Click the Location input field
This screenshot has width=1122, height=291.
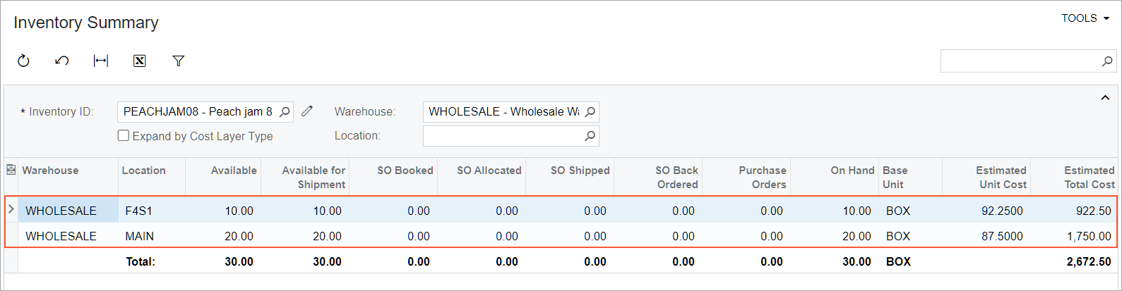[x=503, y=136]
